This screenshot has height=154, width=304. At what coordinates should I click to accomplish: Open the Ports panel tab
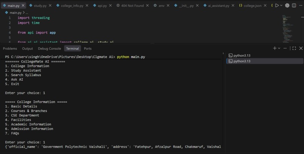tap(88, 49)
